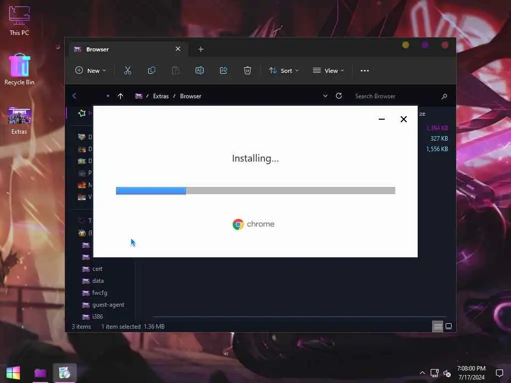This screenshot has width=511, height=383.
Task: Close the Browser tab
Action: [178, 49]
